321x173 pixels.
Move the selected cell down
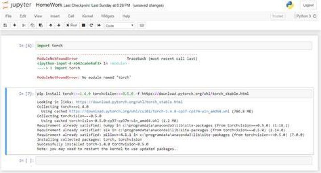tap(59, 25)
